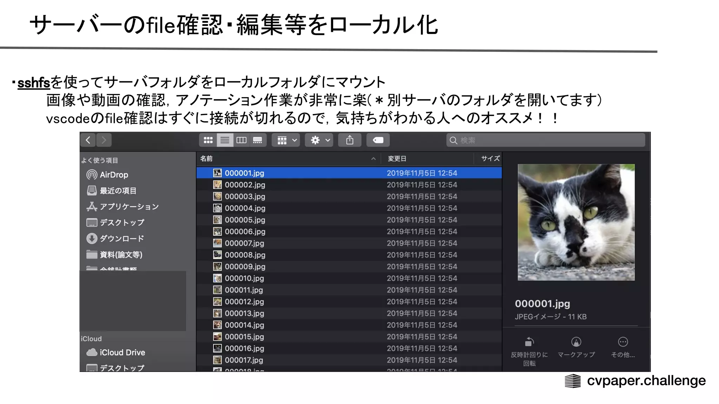Image resolution: width=719 pixels, height=404 pixels.
Task: Select file 000005.jpg
Action: (349, 220)
